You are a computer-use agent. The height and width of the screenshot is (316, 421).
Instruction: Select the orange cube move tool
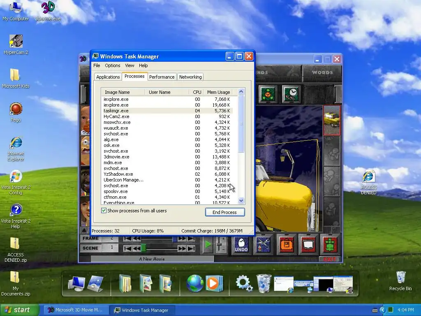(x=268, y=94)
